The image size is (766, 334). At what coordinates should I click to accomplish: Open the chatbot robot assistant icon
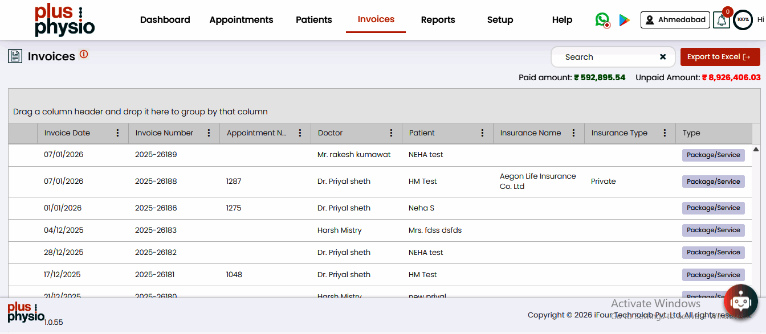[740, 301]
